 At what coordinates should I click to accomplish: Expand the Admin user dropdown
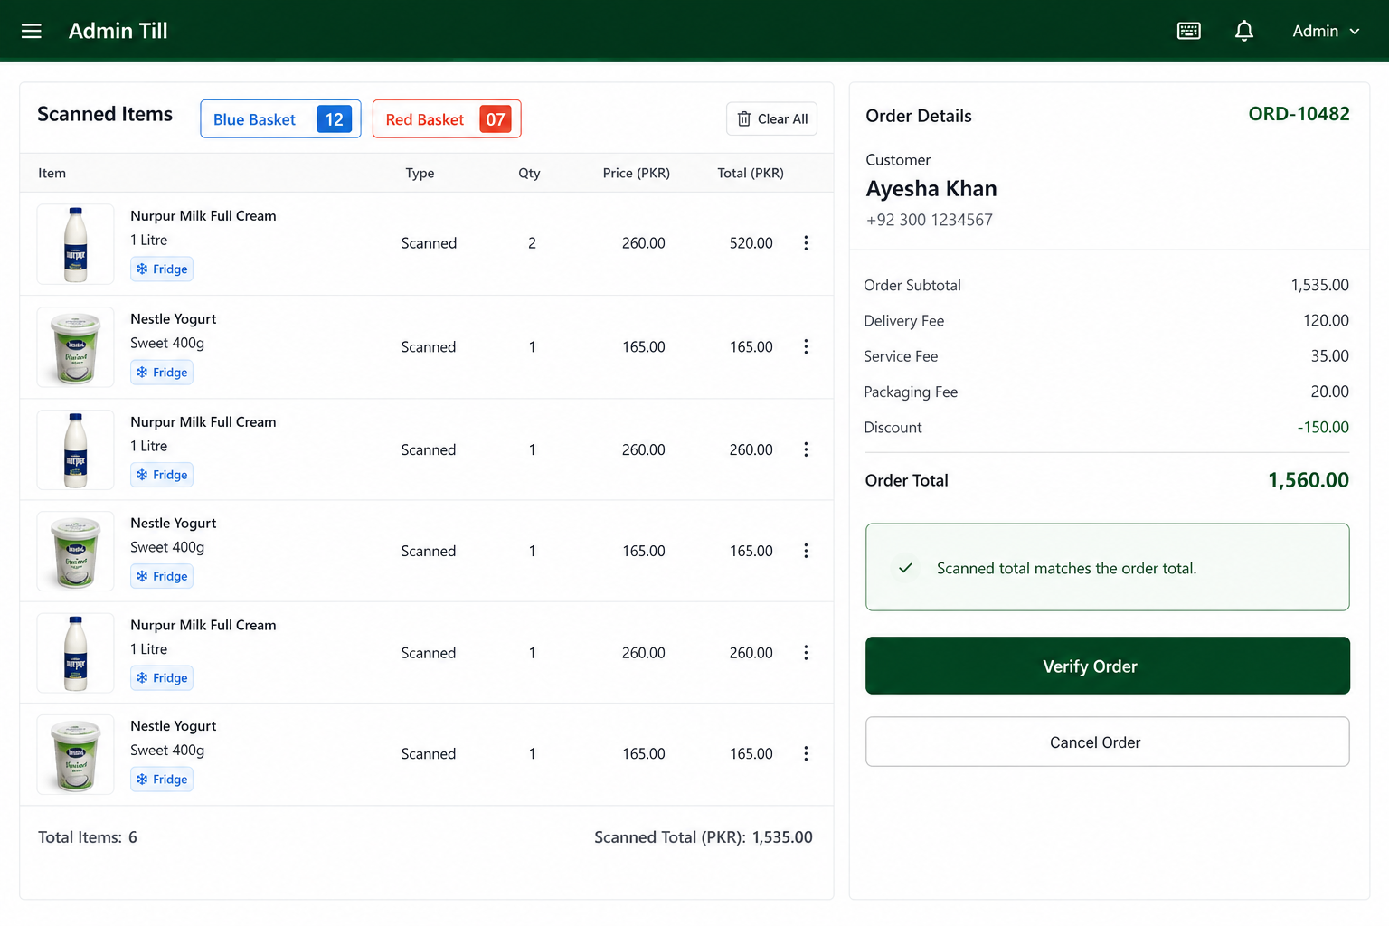coord(1326,31)
